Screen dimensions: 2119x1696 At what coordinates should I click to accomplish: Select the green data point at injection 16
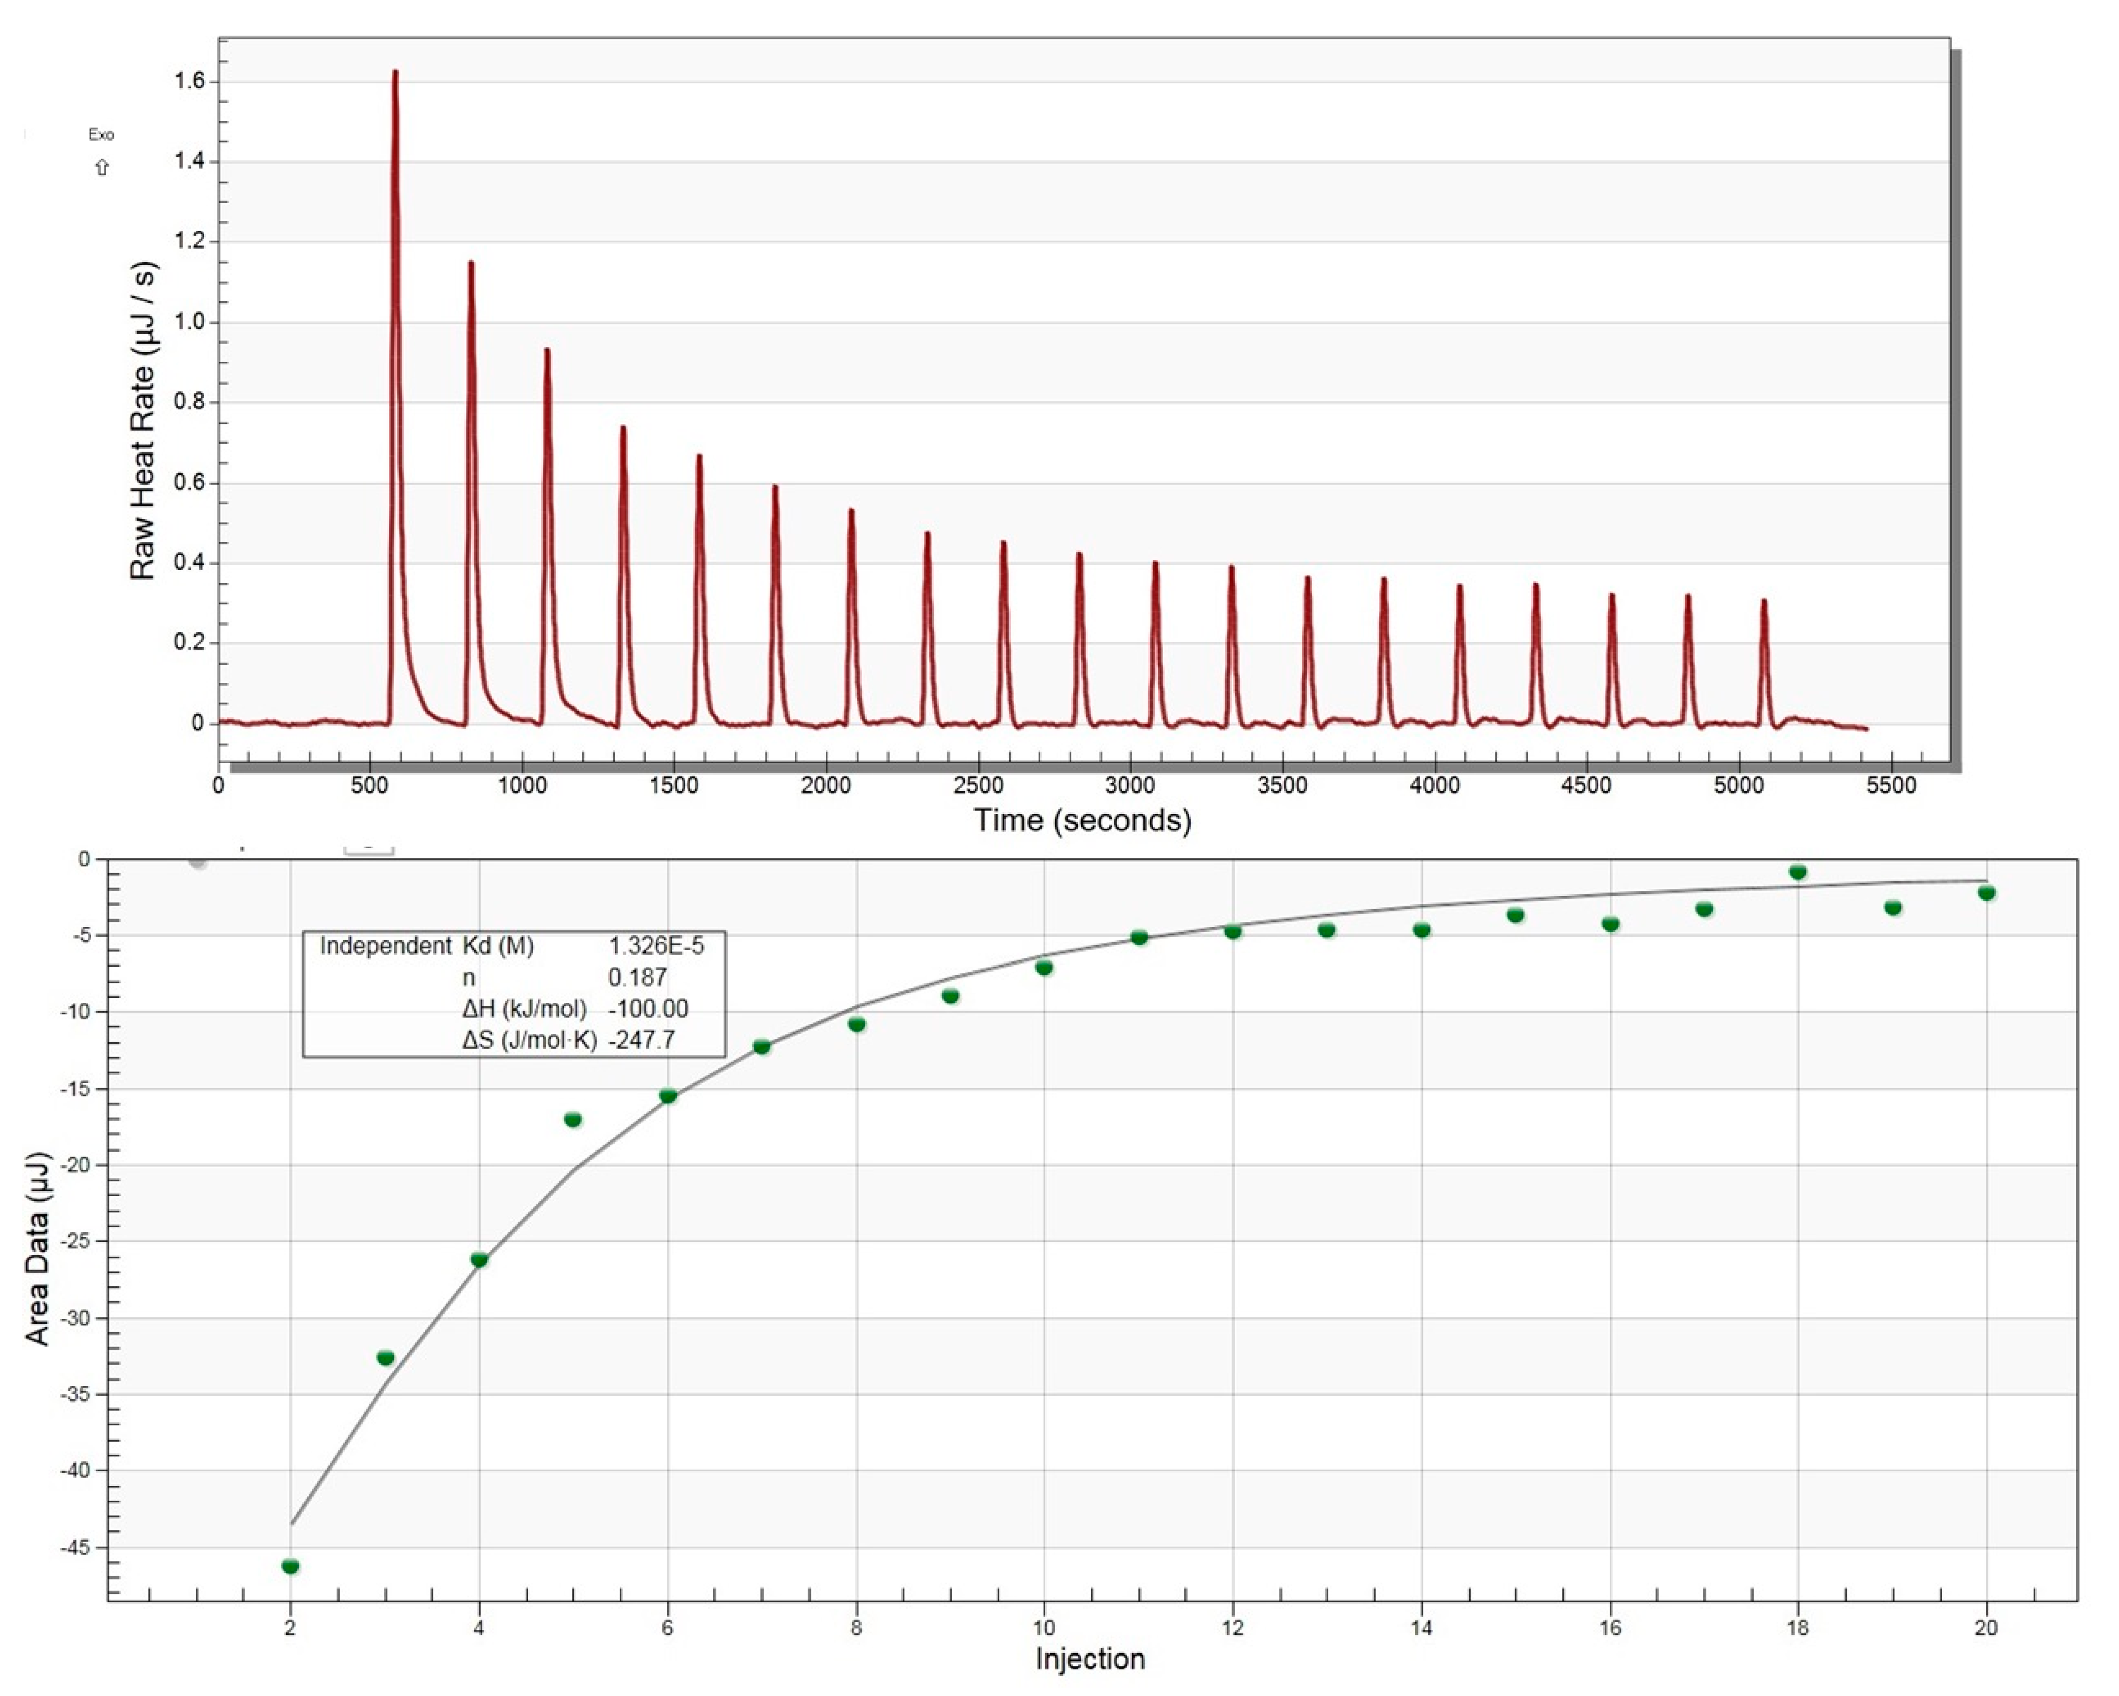click(1611, 923)
